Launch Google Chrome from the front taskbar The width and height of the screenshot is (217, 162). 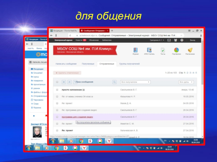pyautogui.click(x=81, y=141)
